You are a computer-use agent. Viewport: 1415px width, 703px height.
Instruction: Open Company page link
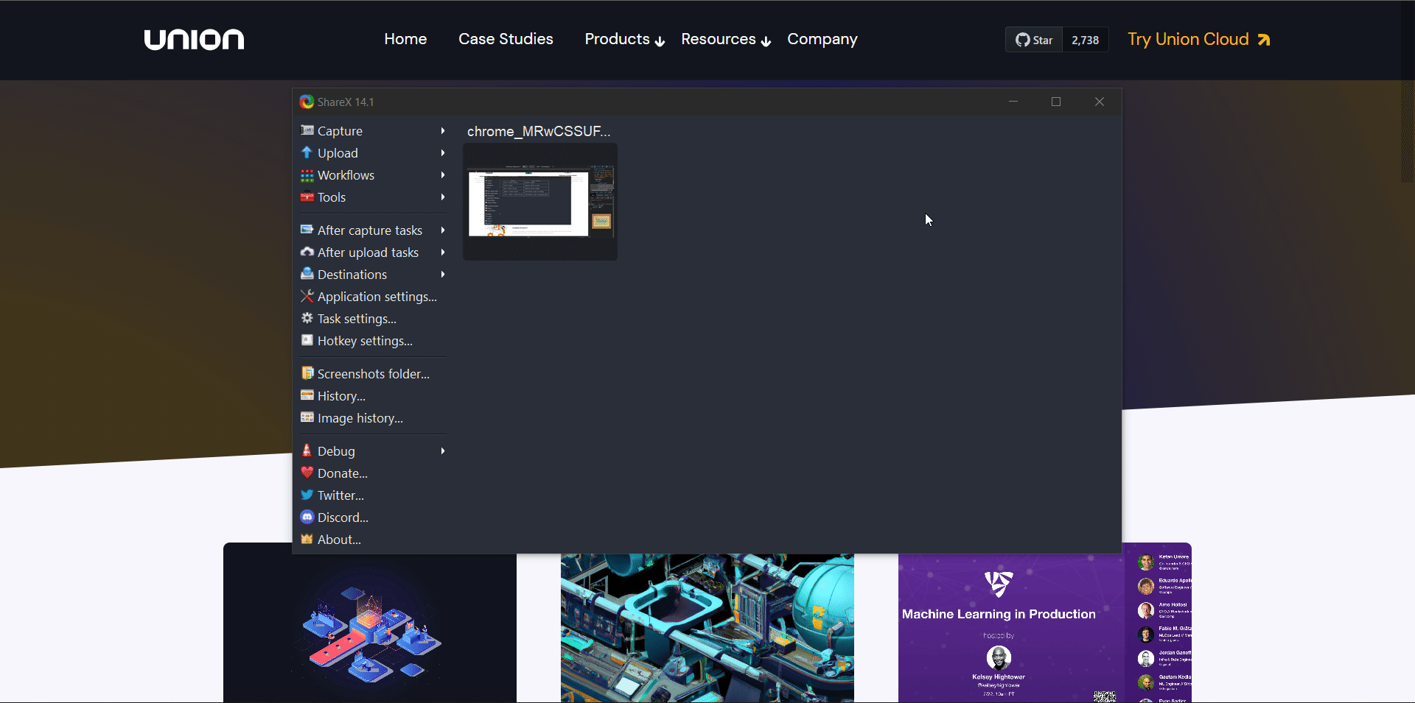click(822, 39)
